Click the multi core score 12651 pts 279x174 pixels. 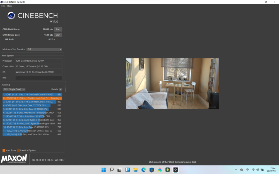48,29
